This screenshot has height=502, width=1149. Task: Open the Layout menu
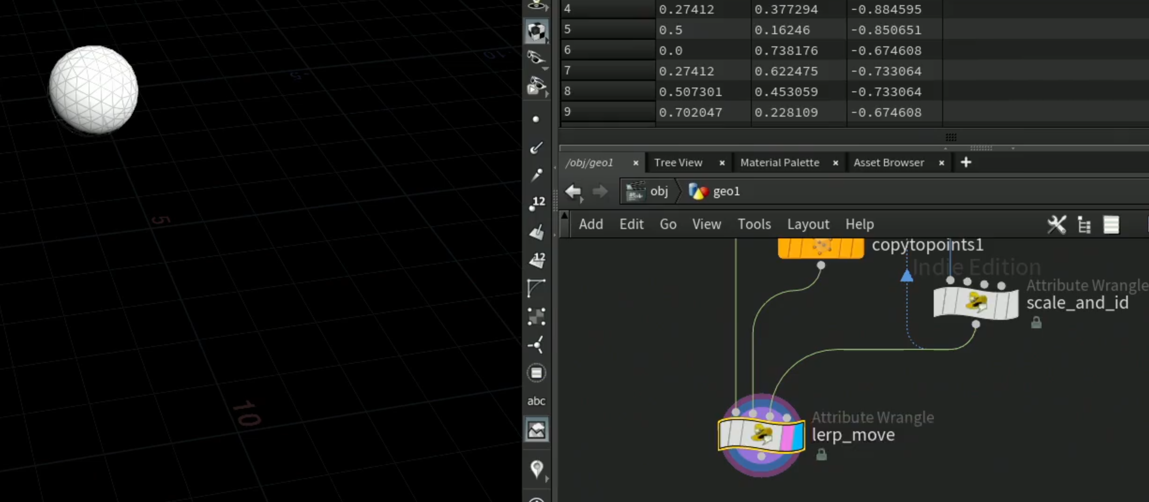808,224
